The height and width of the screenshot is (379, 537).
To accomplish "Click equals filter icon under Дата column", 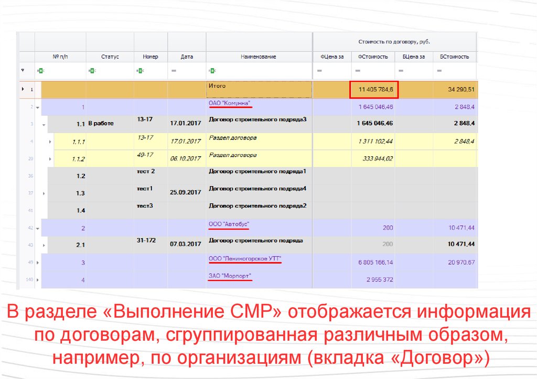I will [174, 70].
